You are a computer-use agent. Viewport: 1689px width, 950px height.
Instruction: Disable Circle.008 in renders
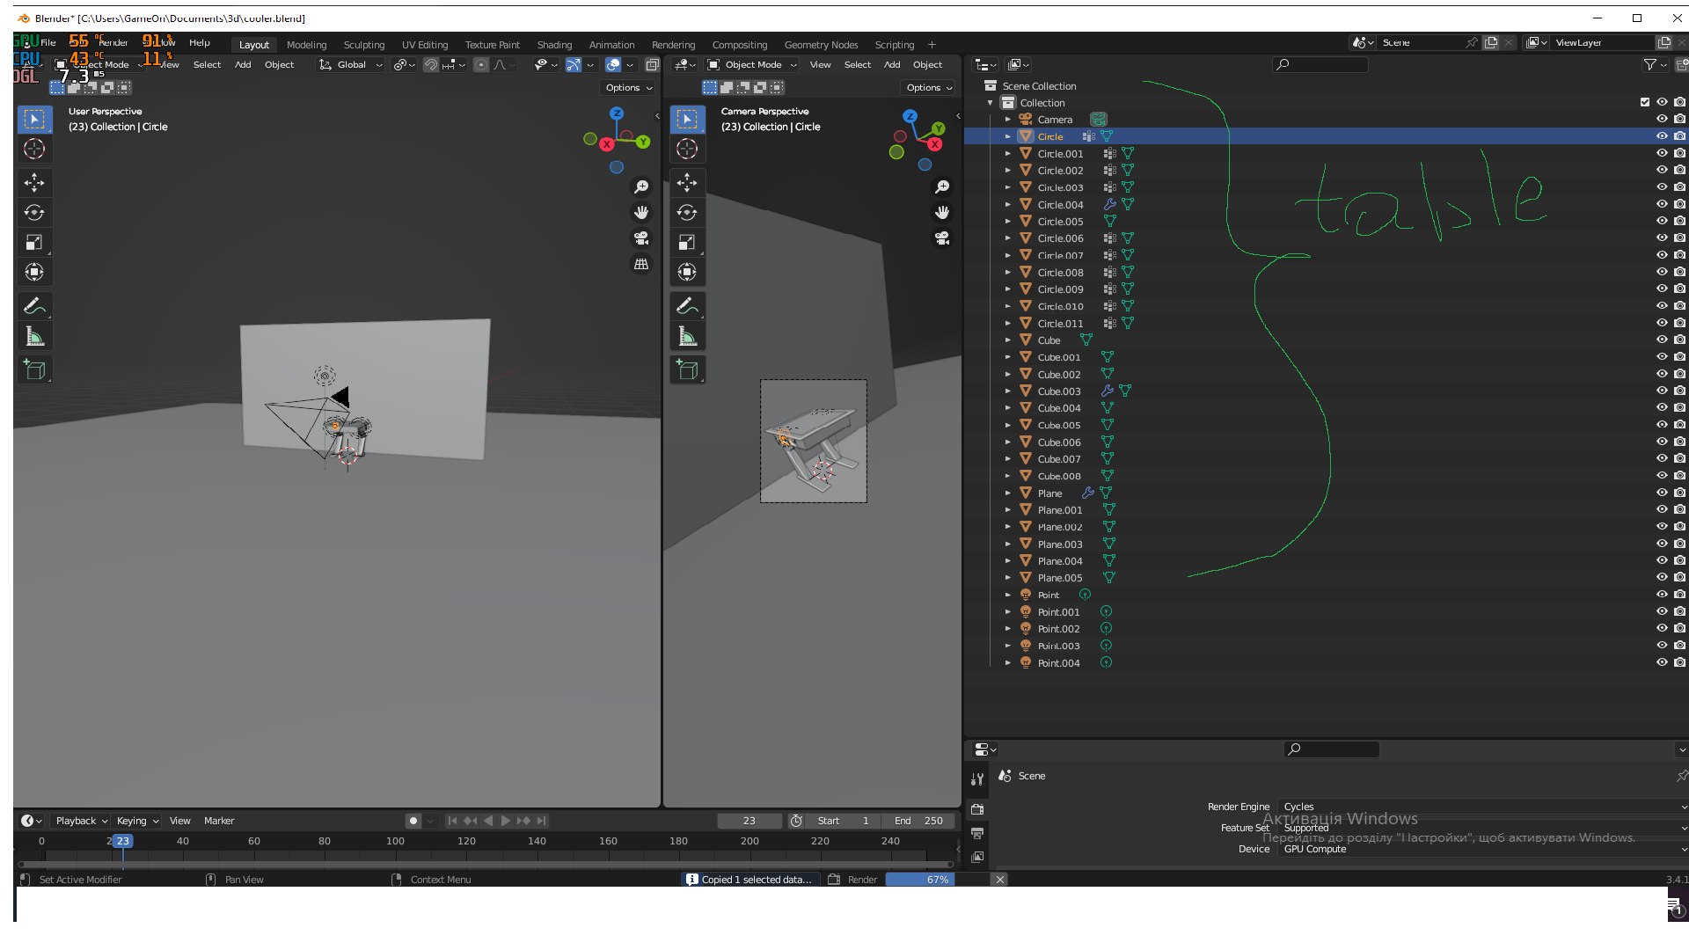tap(1679, 272)
